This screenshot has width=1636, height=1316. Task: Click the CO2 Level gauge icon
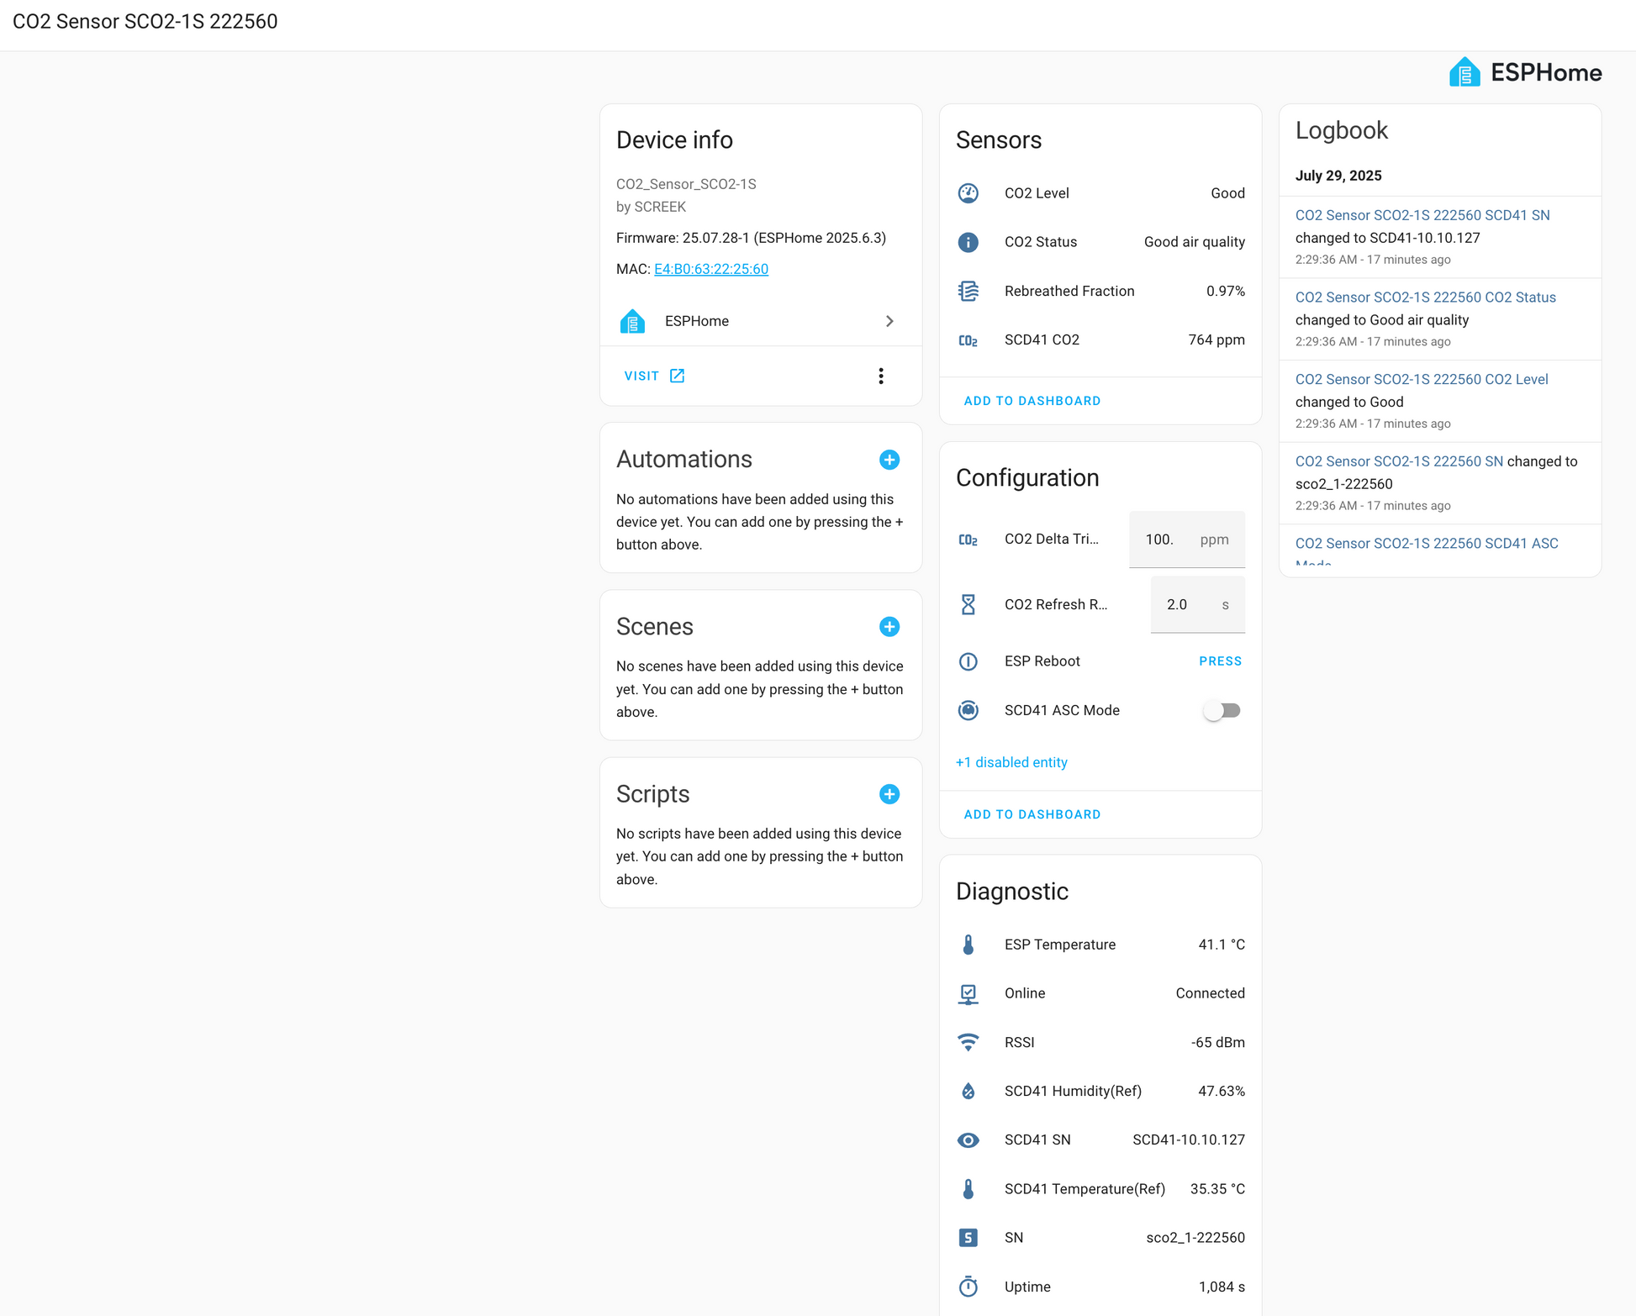[x=968, y=193]
